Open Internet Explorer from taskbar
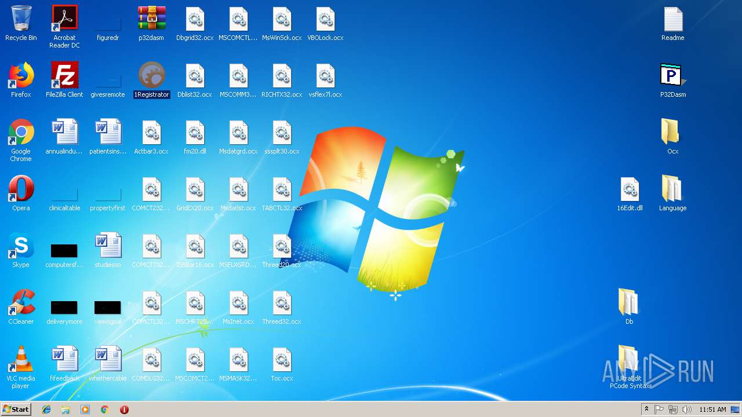 tap(46, 409)
